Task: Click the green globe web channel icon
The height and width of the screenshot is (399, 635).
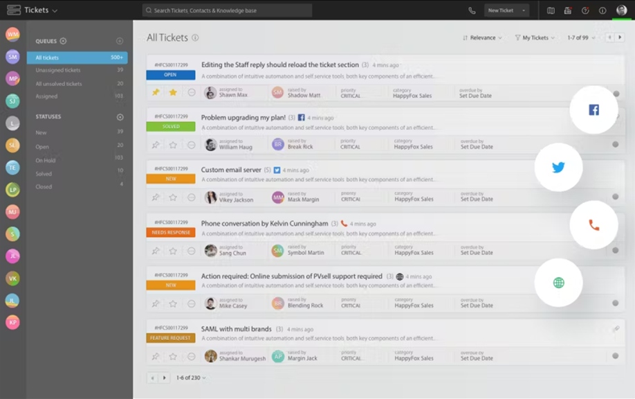Action: click(x=558, y=283)
